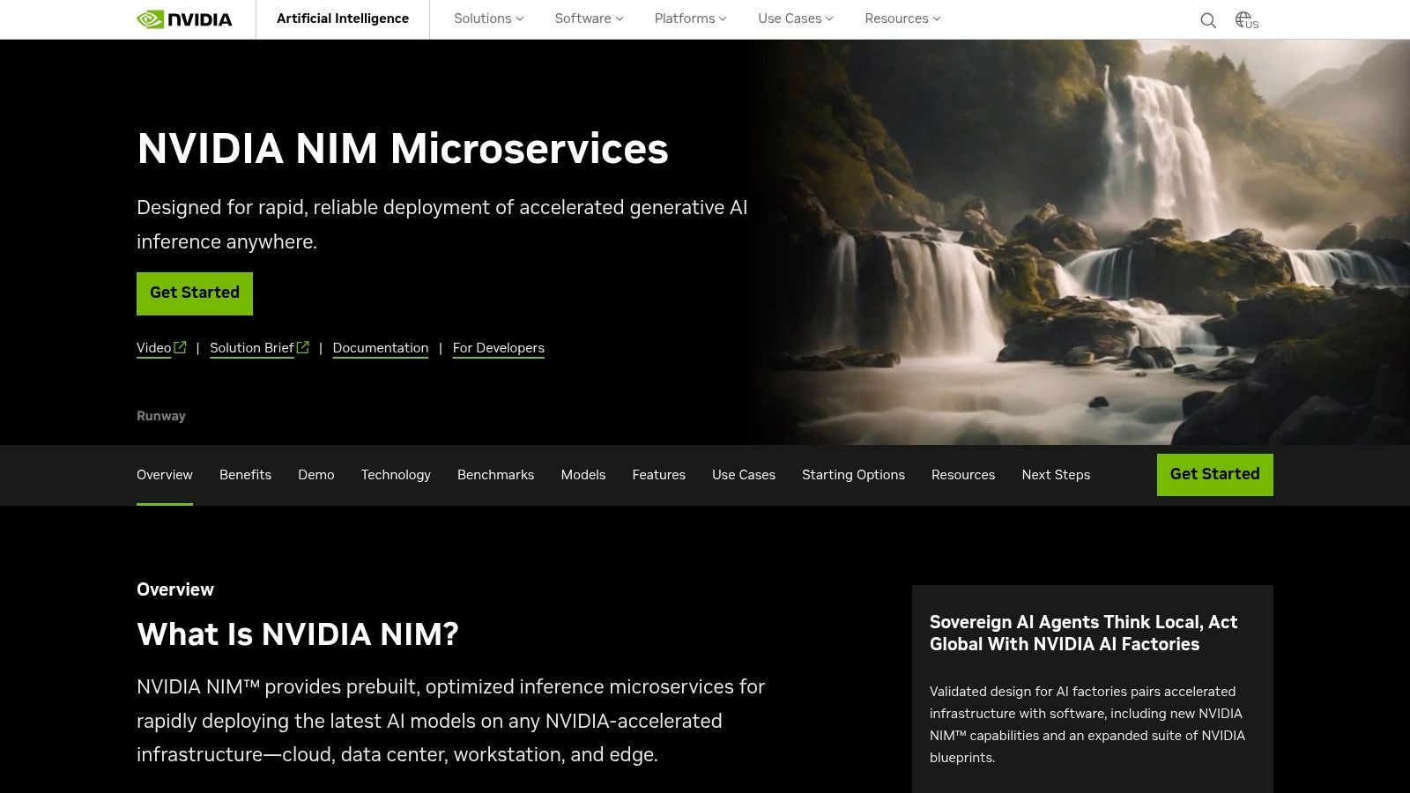This screenshot has width=1410, height=793.
Task: Open the Documentation link
Action: (381, 348)
